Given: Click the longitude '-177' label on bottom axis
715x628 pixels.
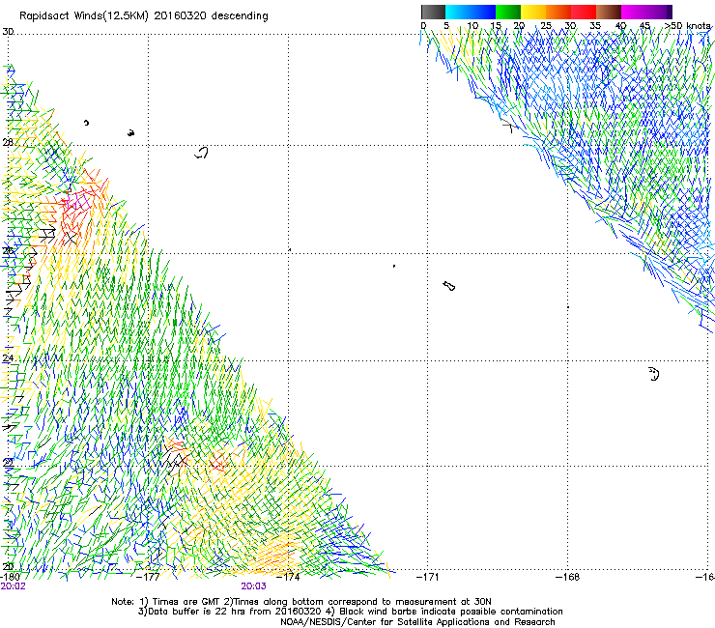Looking at the screenshot, I should click(148, 577).
